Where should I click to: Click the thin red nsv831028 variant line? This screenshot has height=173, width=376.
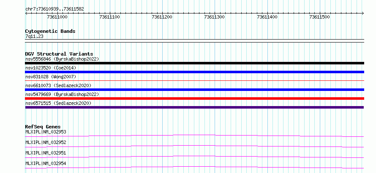click(194, 81)
